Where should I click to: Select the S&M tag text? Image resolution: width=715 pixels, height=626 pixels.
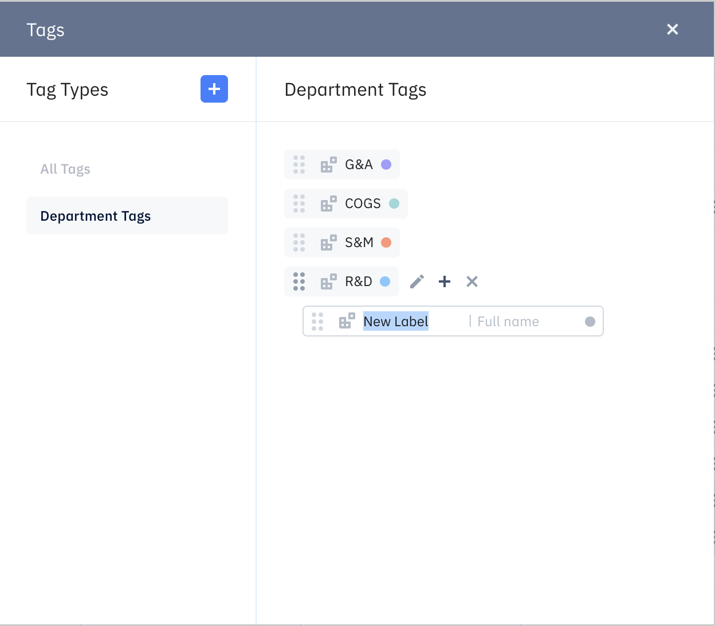(x=359, y=242)
